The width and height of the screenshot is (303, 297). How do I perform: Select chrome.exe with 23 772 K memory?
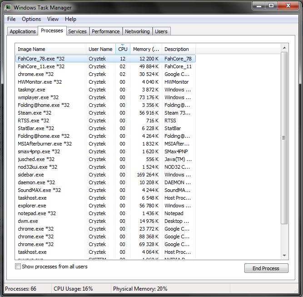[105, 229]
